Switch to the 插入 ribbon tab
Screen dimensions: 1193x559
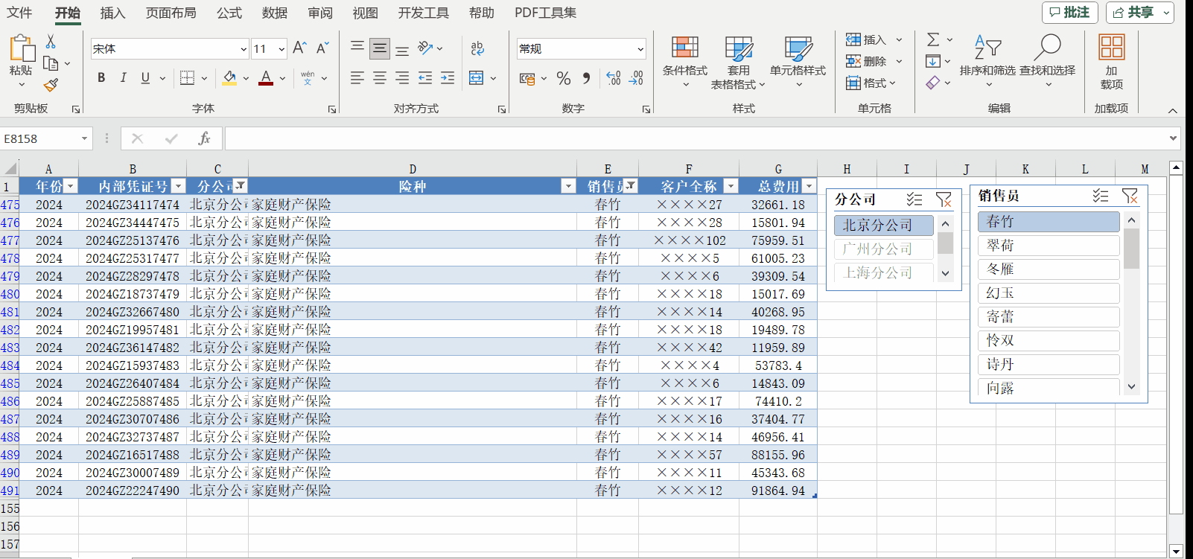coord(112,13)
